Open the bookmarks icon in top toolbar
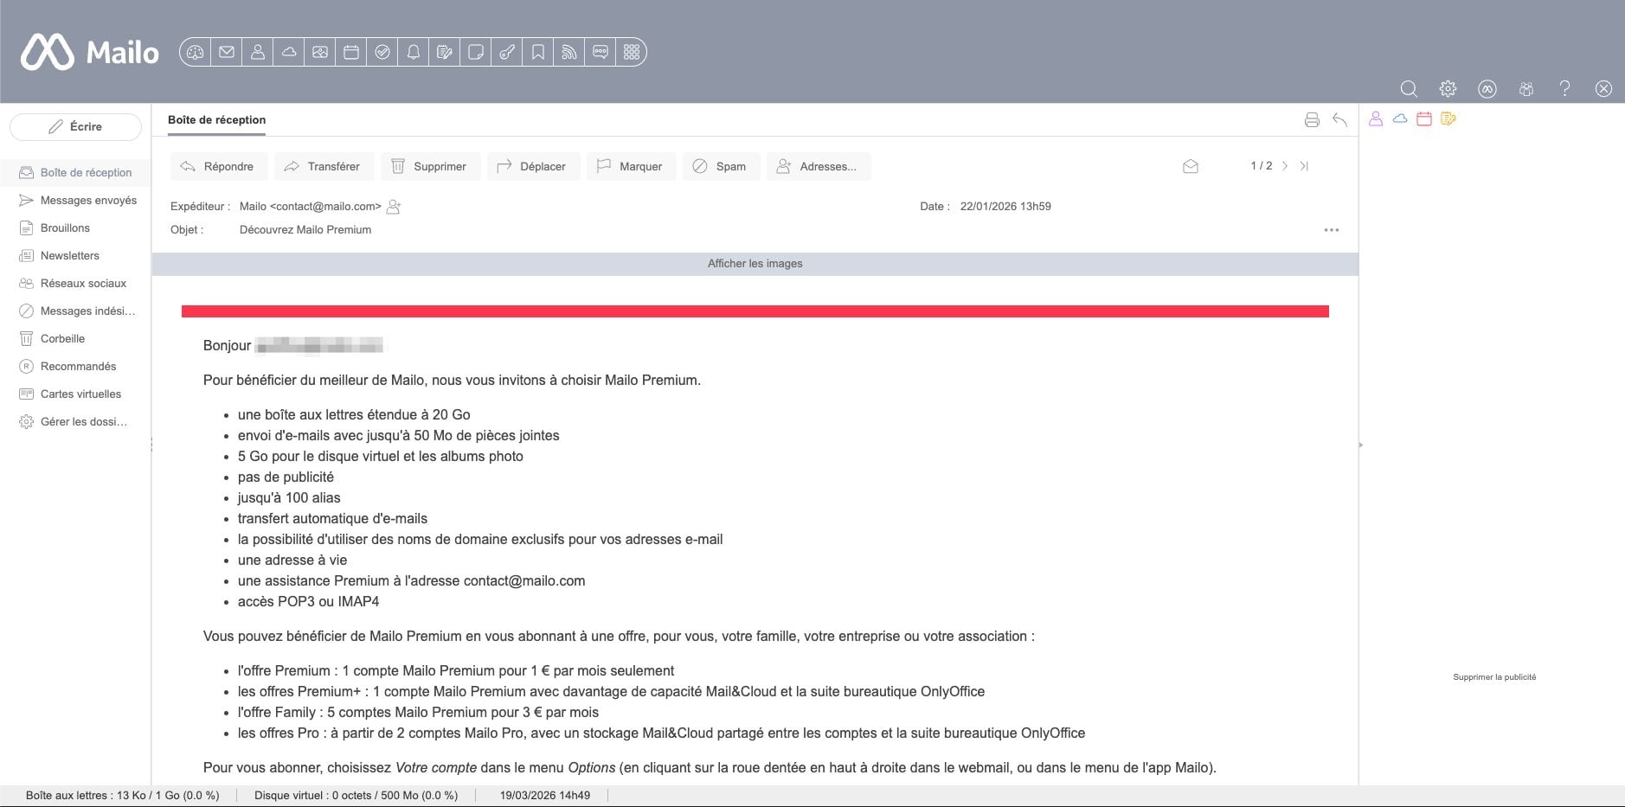Image resolution: width=1625 pixels, height=807 pixels. click(538, 52)
